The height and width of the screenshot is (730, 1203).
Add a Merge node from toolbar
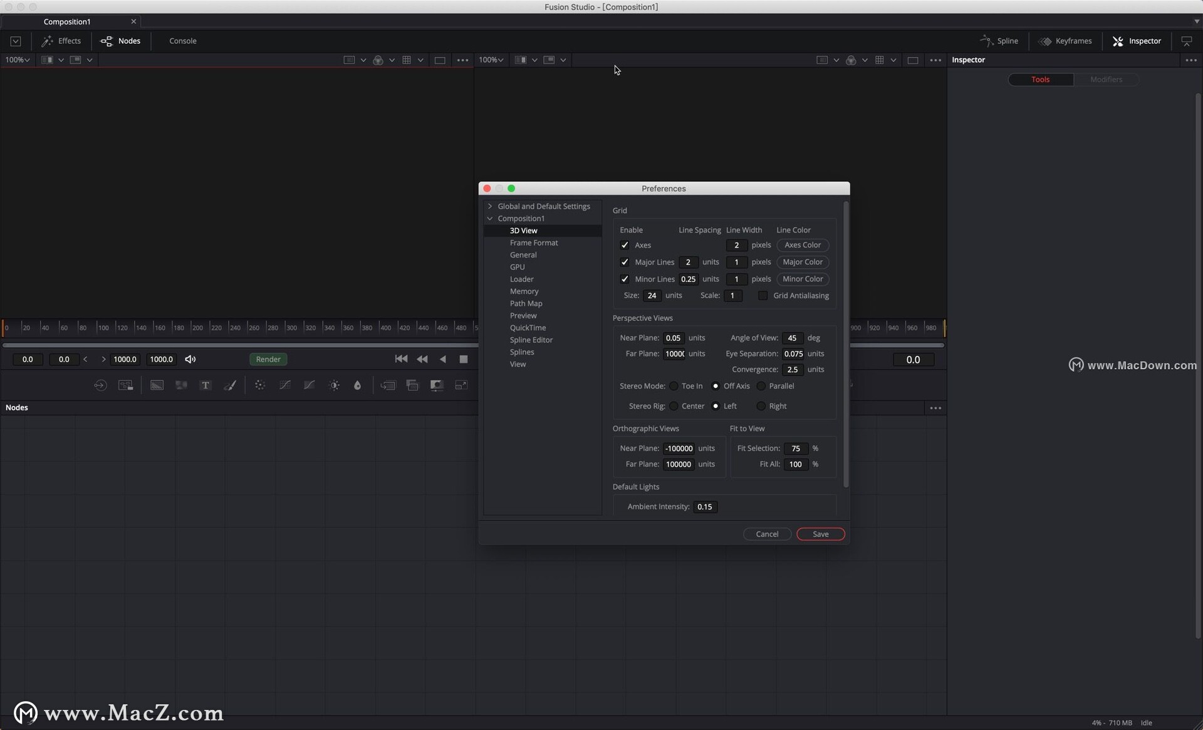(x=388, y=385)
